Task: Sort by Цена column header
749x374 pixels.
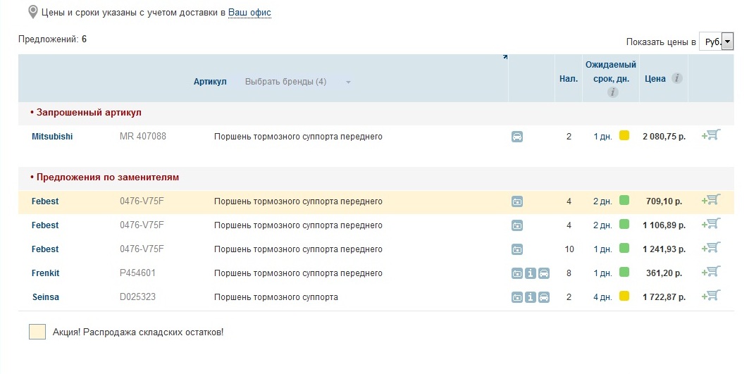Action: [655, 79]
